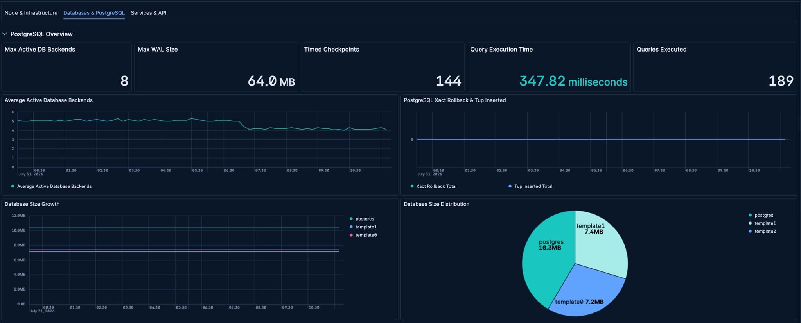This screenshot has height=323, width=801.
Task: Click the Query Execution Time panel title
Action: (x=501, y=49)
